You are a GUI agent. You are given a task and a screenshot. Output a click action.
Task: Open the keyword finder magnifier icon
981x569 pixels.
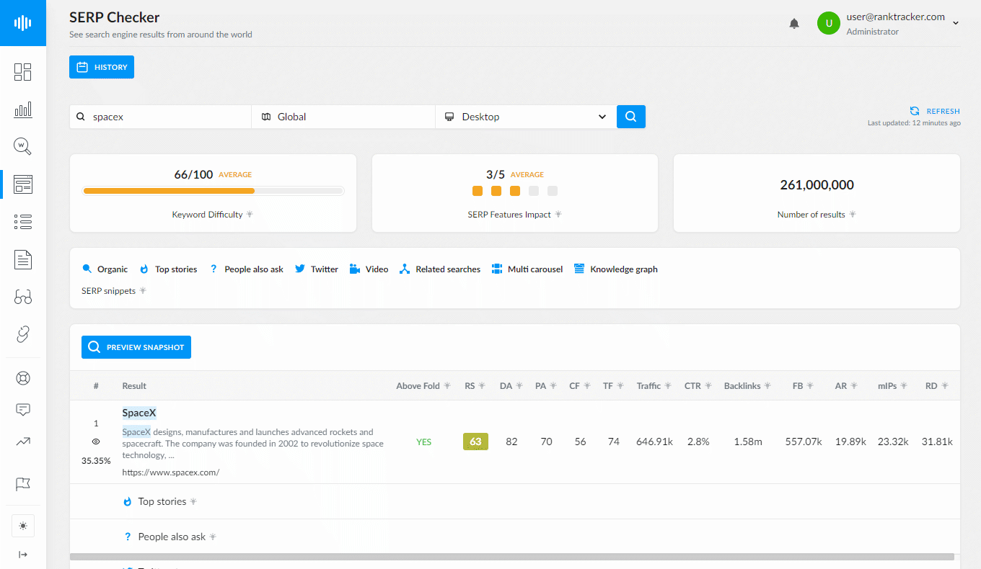(23, 146)
